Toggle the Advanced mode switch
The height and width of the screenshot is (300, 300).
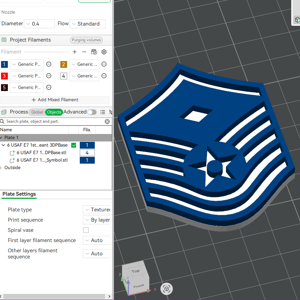tap(92, 112)
